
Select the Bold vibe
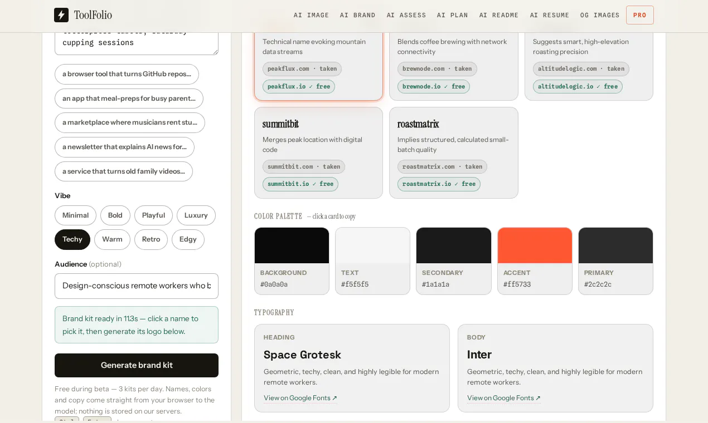pos(115,215)
